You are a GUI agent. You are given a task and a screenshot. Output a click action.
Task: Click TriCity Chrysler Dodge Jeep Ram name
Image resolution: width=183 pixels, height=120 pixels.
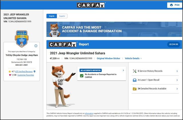pyautogui.click(x=22, y=55)
